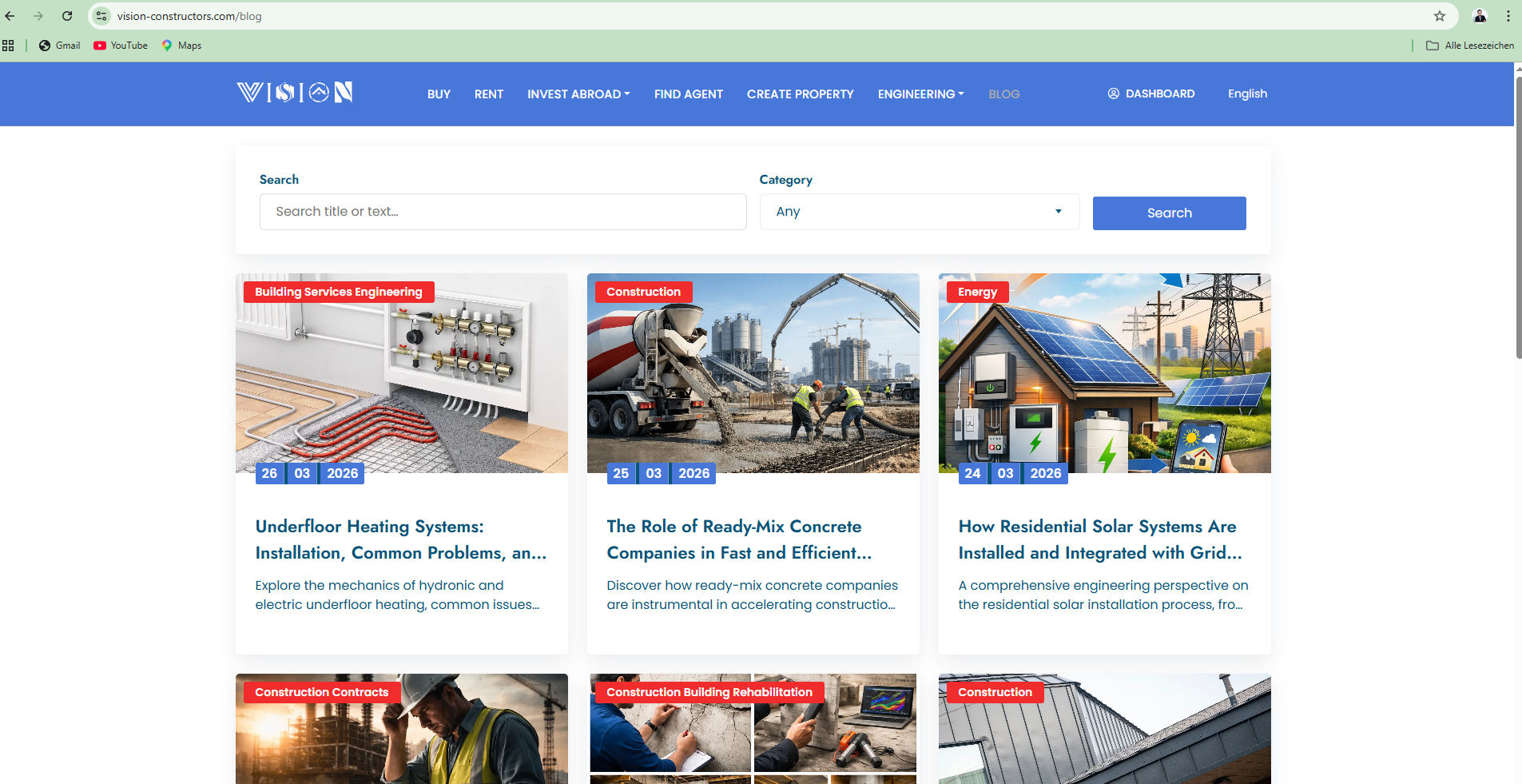Screen dimensions: 1522x784
Task: Expand the Invest Abroad menu
Action: tap(578, 94)
